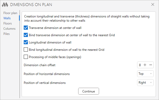
Task: Disable Longitudinal dimension of wall checkbox
Action: (x=26, y=42)
